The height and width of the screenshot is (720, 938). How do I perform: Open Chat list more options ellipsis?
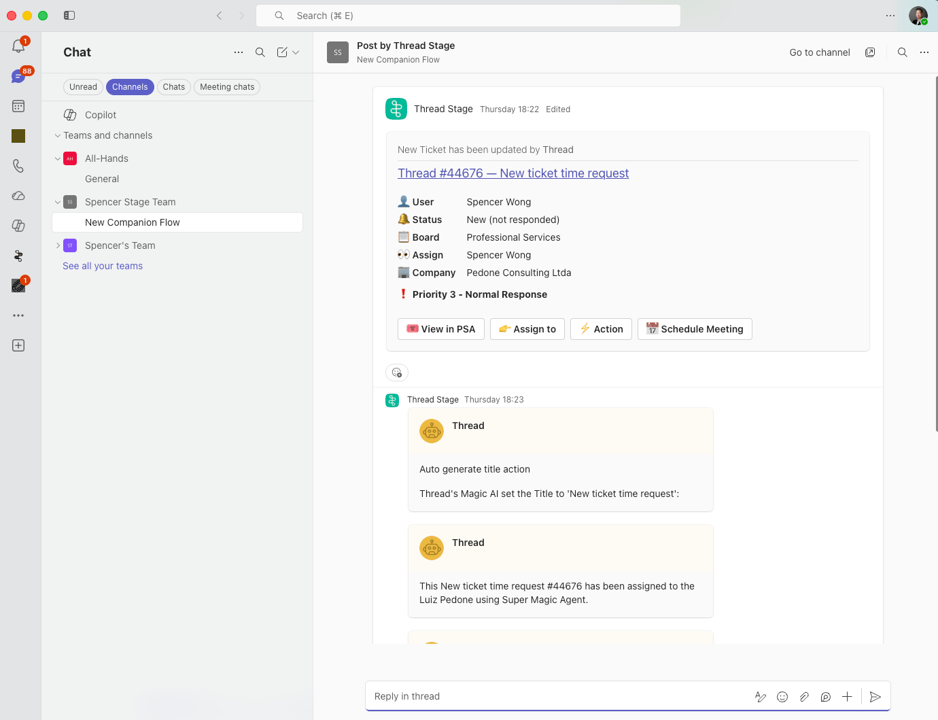(239, 52)
